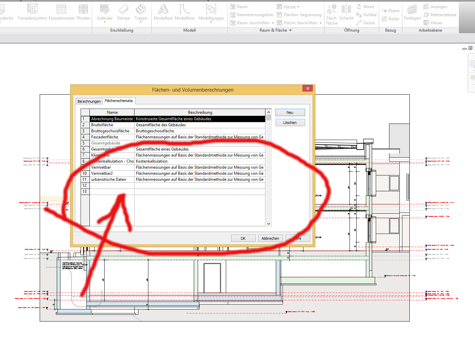Viewport: 475px width, 337px height.
Task: Select the Festlegen work plane tool
Action: (412, 12)
